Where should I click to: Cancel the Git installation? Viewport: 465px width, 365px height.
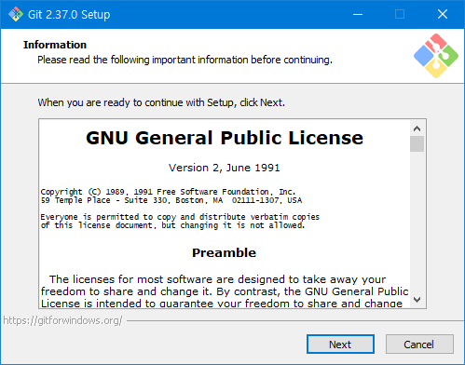click(419, 345)
